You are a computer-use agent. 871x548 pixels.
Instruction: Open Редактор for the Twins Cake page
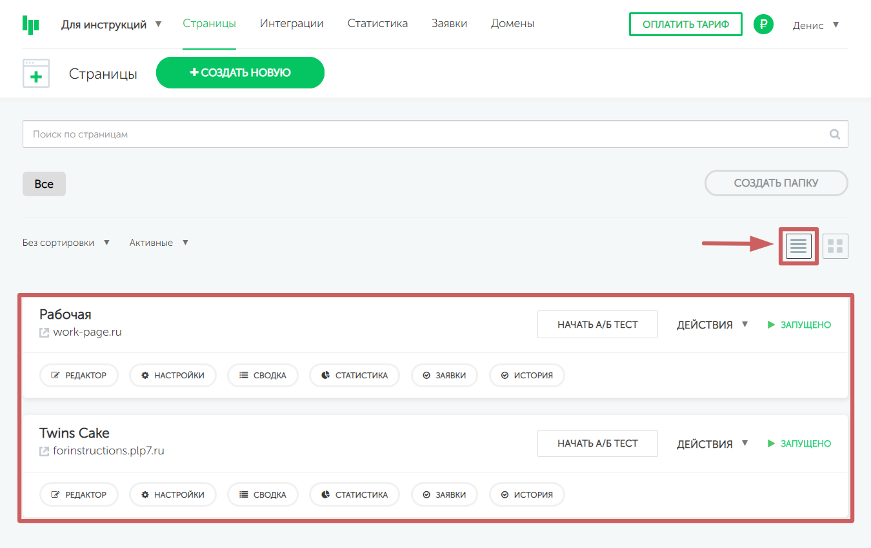pos(79,494)
